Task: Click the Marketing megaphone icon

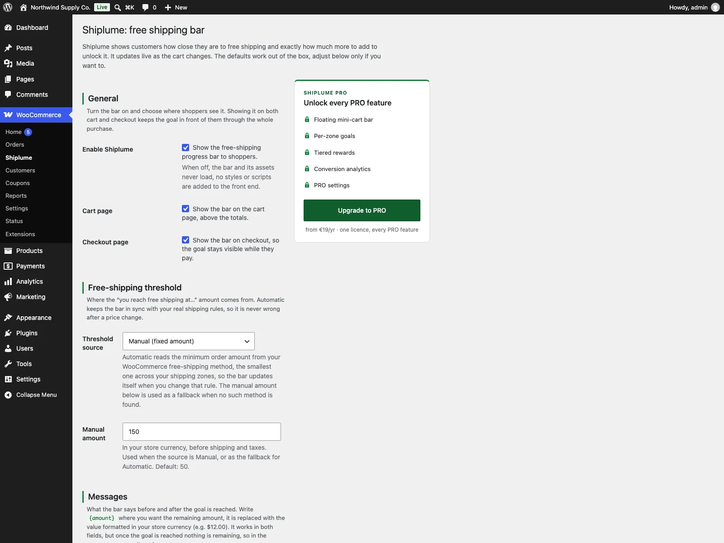Action: coord(8,297)
